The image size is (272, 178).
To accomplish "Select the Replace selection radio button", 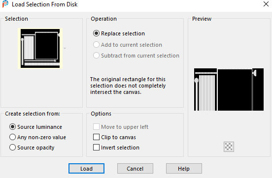I will tap(96, 33).
